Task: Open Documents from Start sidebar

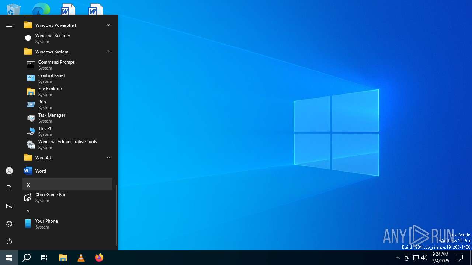Action: point(9,188)
